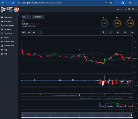Reload the browser page
Screen dimensions: 138x119
pos(13,3)
